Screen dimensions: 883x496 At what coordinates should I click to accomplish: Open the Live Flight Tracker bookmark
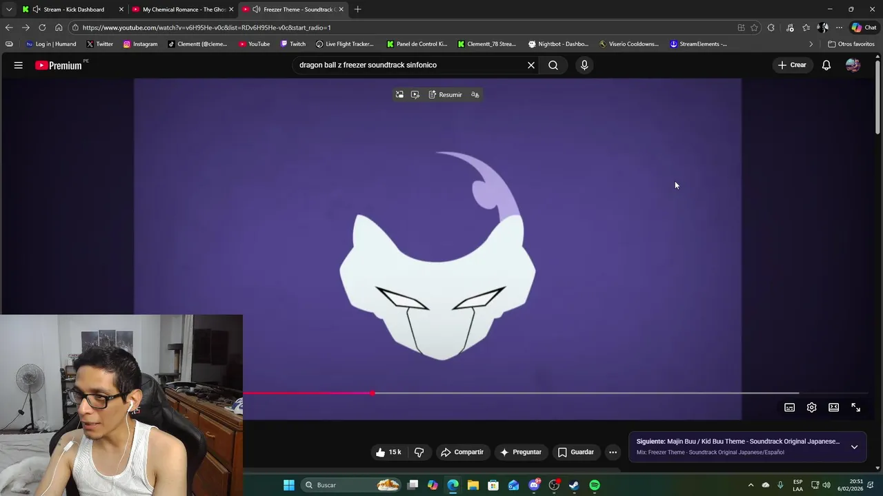click(345, 43)
